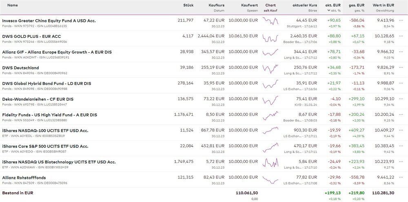The height and width of the screenshot is (202, 408).
Task: Open the Allianz Europe Equity Growth fund link
Action: 57,52
